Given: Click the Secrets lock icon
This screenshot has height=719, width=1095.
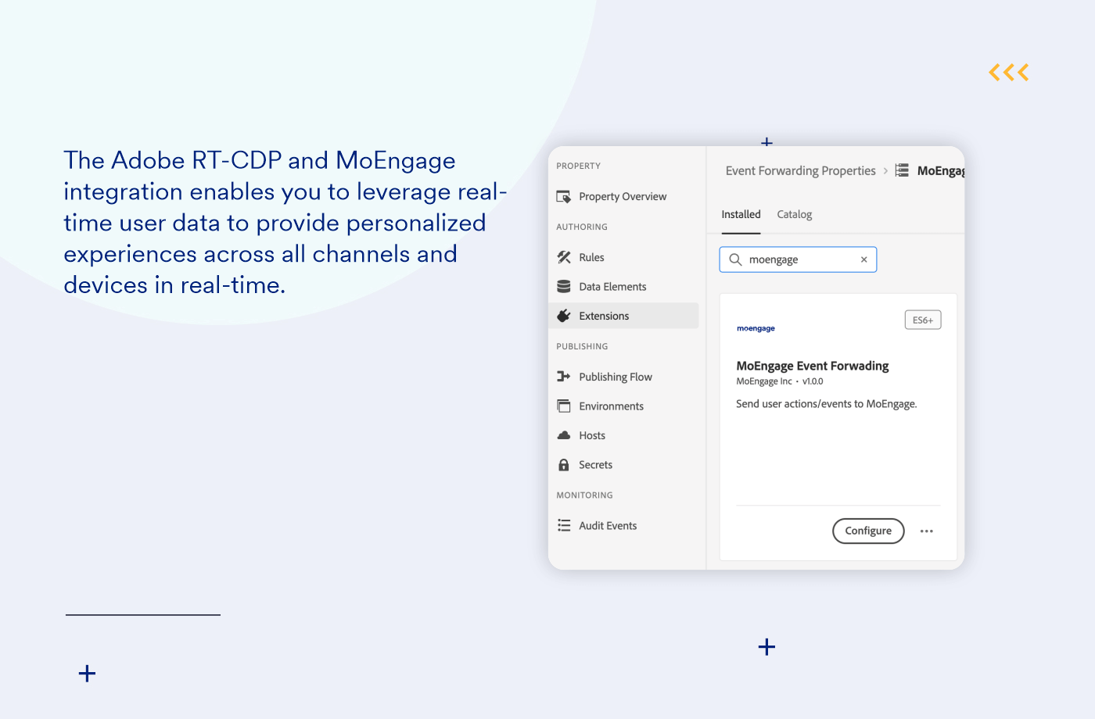Looking at the screenshot, I should pos(563,465).
